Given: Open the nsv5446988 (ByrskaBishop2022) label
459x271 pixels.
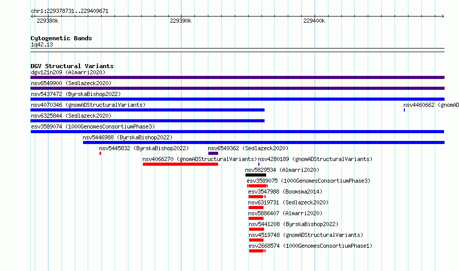Looking at the screenshot, I should [x=127, y=137].
